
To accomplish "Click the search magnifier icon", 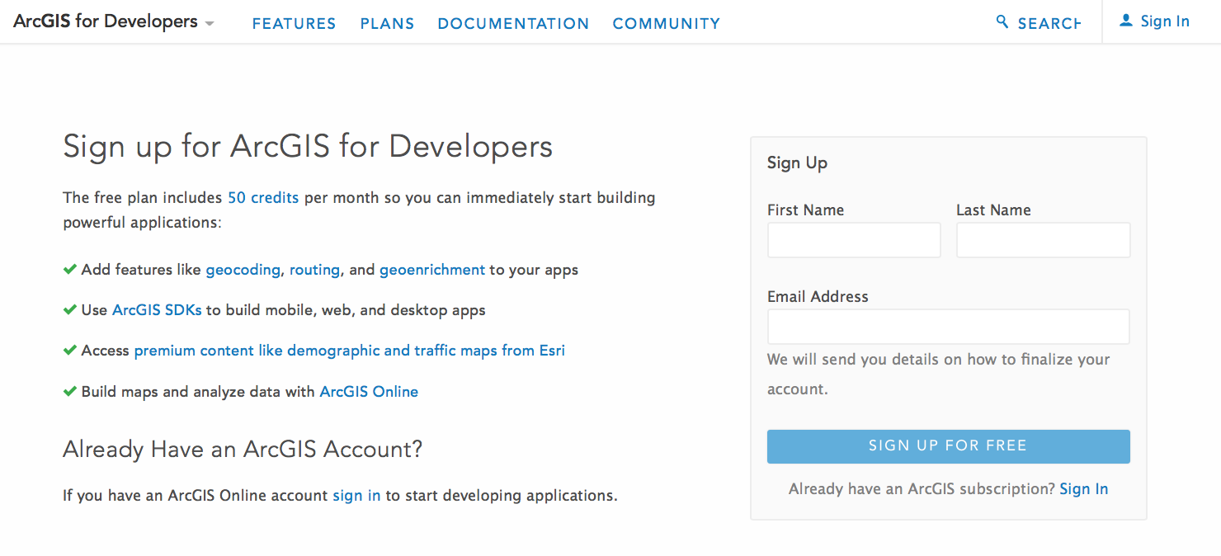I will 1002,22.
